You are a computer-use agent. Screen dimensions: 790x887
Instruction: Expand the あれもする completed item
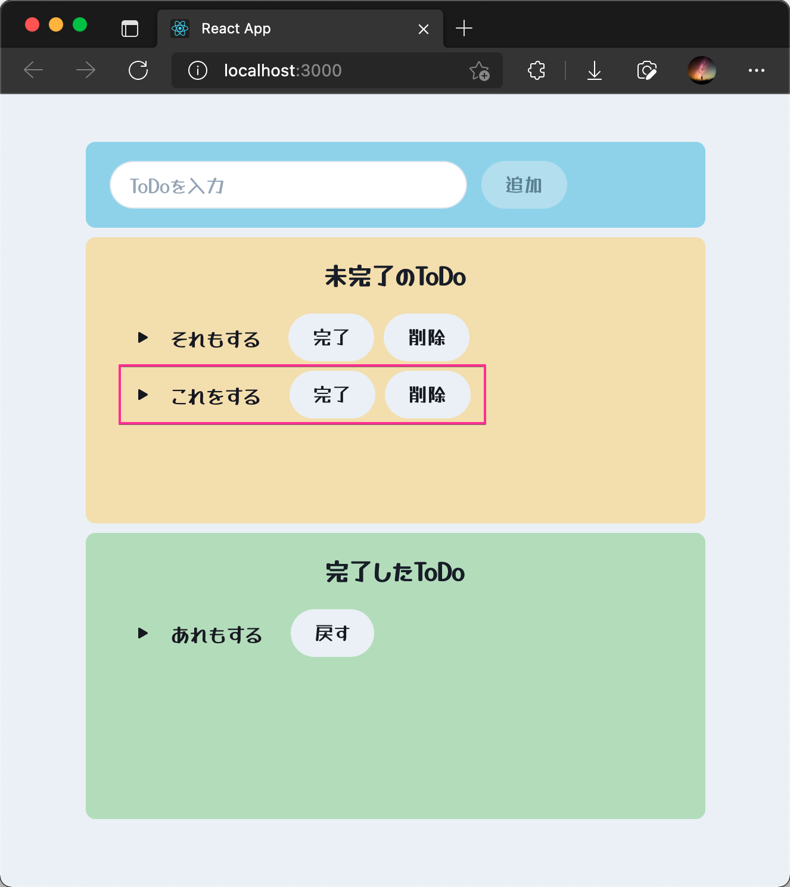(142, 633)
